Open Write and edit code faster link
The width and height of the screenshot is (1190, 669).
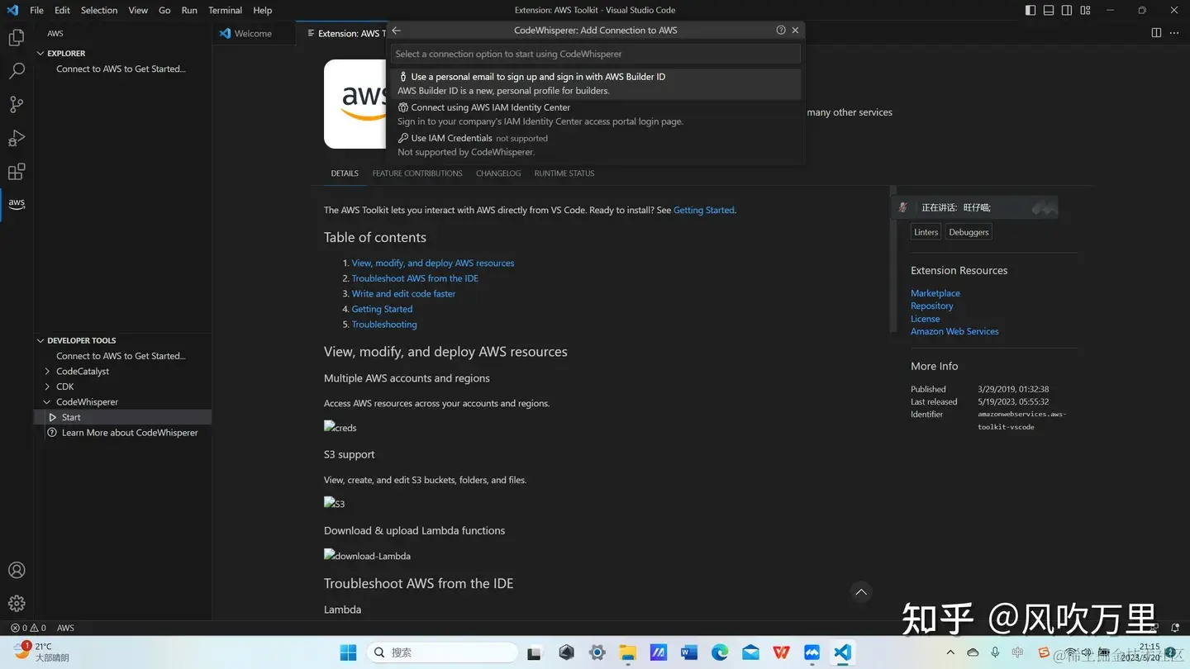[x=403, y=294]
